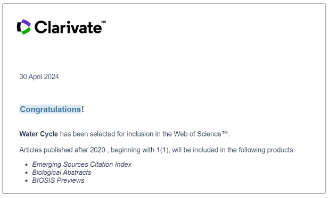Click the 'beginning with 1(1)' text
Screen dimensions: 329x198
coord(139,150)
